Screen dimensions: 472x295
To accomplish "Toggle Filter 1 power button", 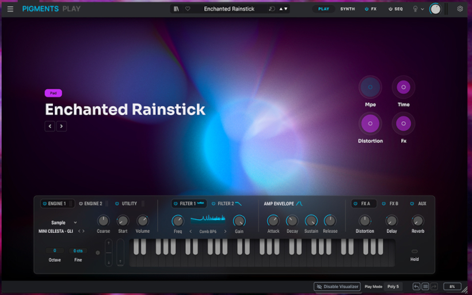I will [176, 204].
